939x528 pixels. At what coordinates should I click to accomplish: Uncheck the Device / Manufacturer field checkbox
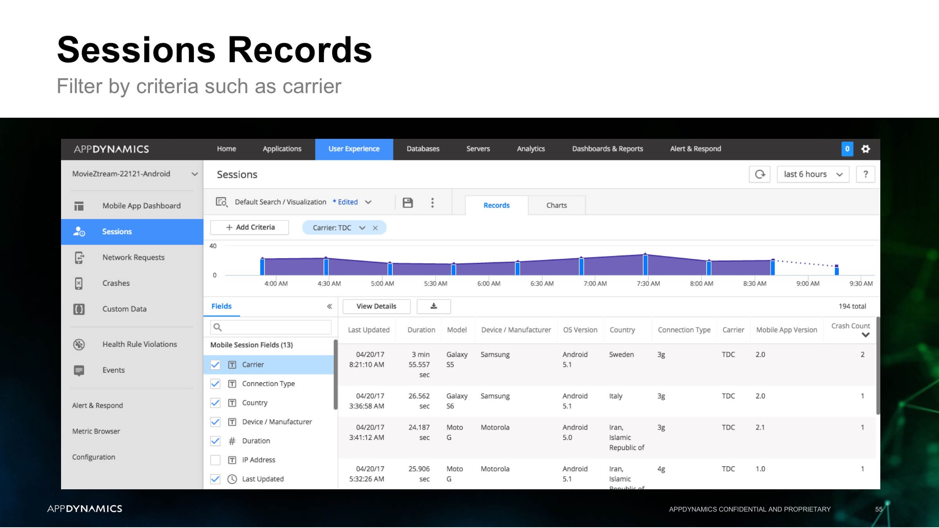point(215,422)
